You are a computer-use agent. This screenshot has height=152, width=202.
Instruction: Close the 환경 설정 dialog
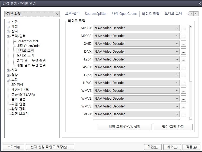point(200,4)
